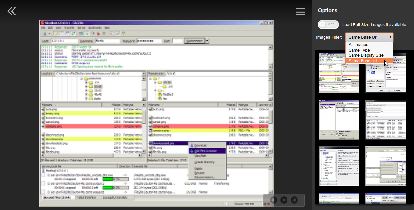The image size is (414, 210).
Task: Click the double-chevron back icon
Action: [12, 11]
